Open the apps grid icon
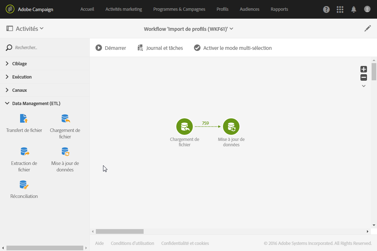377x251 pixels. click(x=340, y=9)
